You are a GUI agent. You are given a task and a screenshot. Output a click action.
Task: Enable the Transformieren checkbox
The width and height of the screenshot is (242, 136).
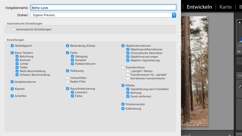[123, 67]
